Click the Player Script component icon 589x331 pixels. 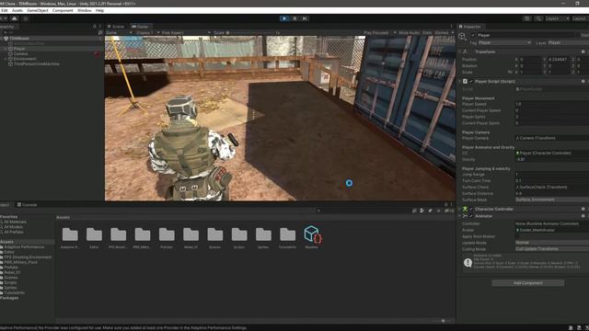(465, 82)
